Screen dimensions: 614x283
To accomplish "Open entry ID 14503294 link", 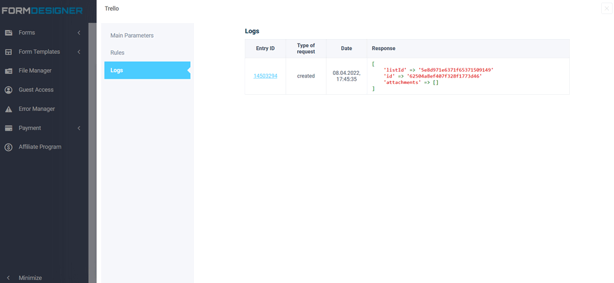I will (x=265, y=76).
